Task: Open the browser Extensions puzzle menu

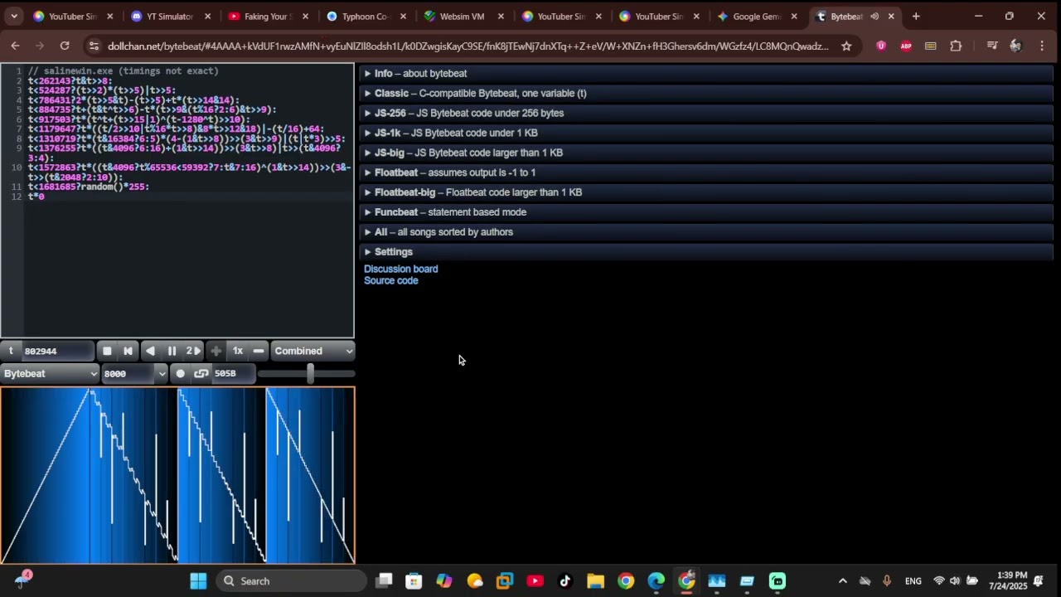Action: click(956, 46)
